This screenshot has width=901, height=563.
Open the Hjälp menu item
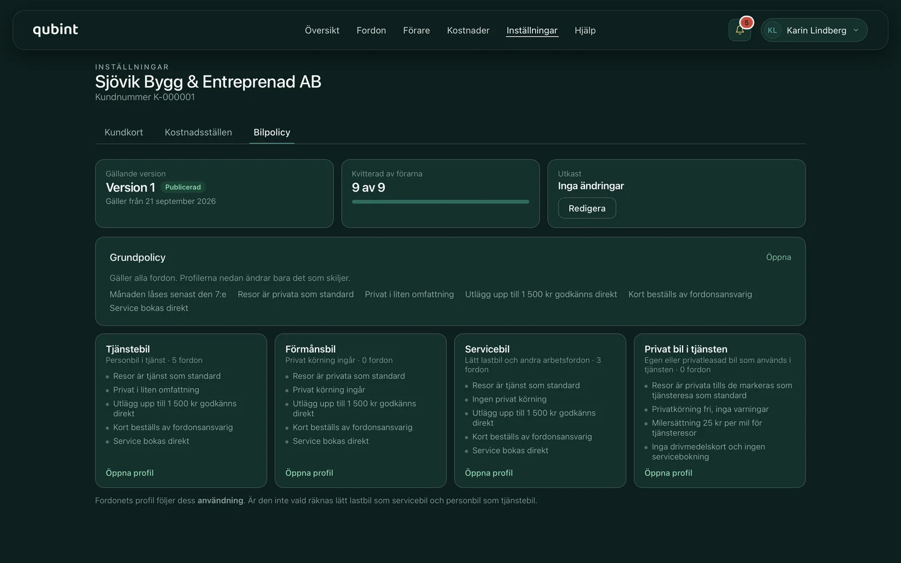tap(585, 30)
